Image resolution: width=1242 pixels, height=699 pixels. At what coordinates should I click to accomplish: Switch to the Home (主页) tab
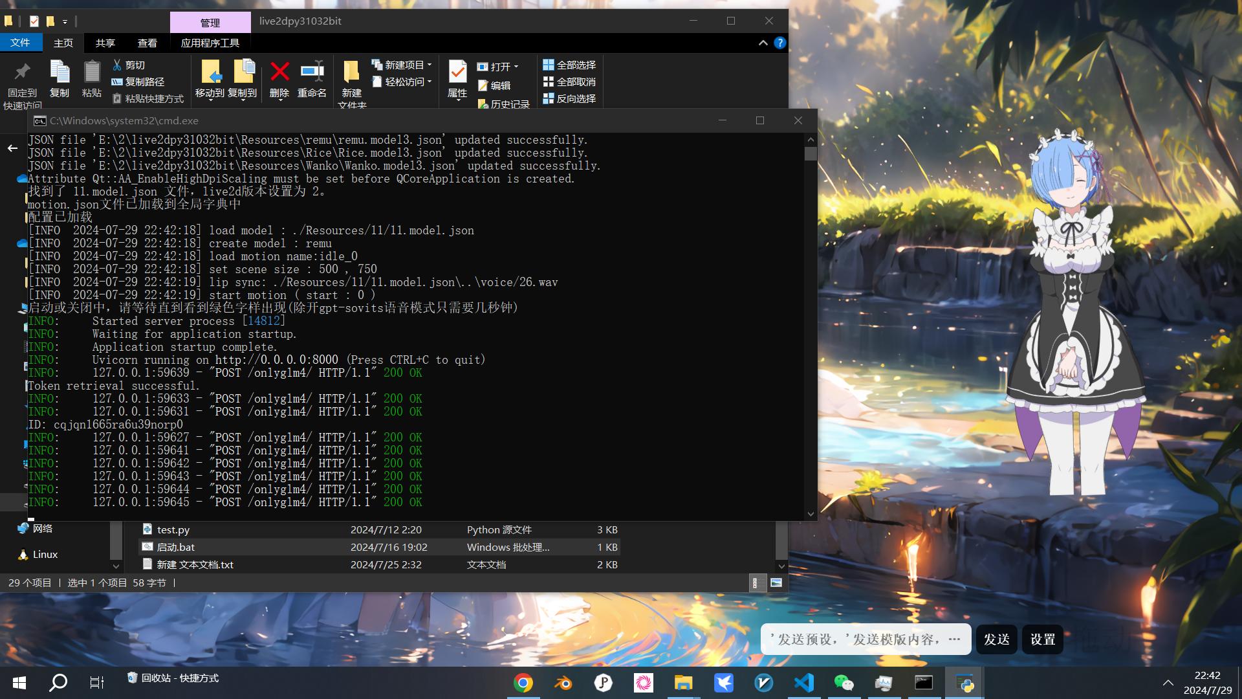click(x=63, y=43)
